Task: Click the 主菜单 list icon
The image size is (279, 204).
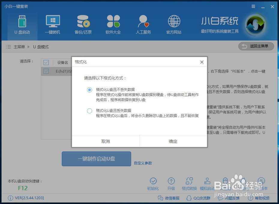Action: [x=8, y=47]
